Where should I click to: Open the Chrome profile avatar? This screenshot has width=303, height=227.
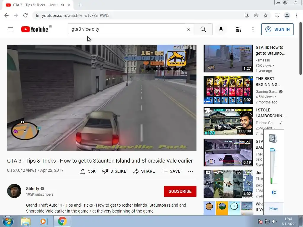coord(287,15)
